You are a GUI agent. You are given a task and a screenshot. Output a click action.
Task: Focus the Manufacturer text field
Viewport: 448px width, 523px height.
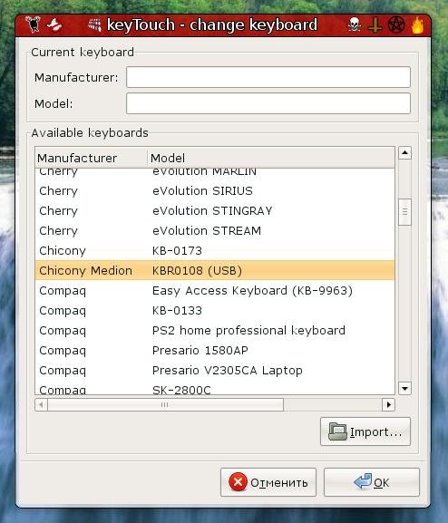(268, 77)
